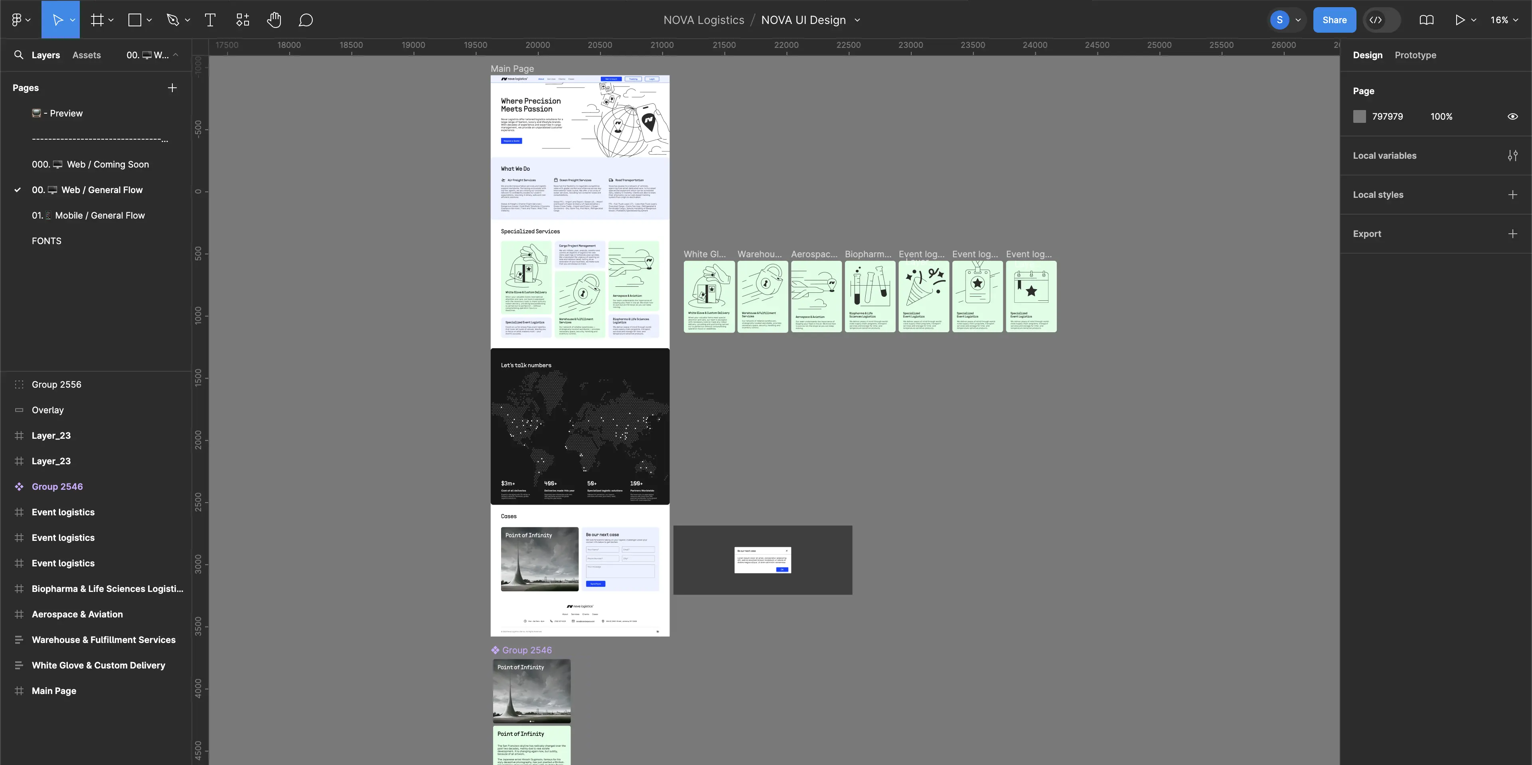
Task: Select Group 2546 component icon in layers
Action: (x=19, y=486)
